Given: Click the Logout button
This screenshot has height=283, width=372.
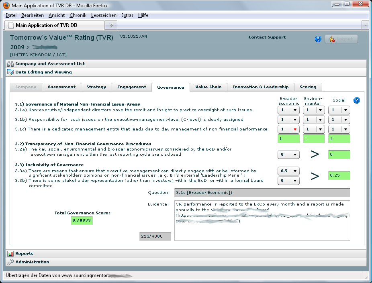Looking at the screenshot, I should pos(341,39).
